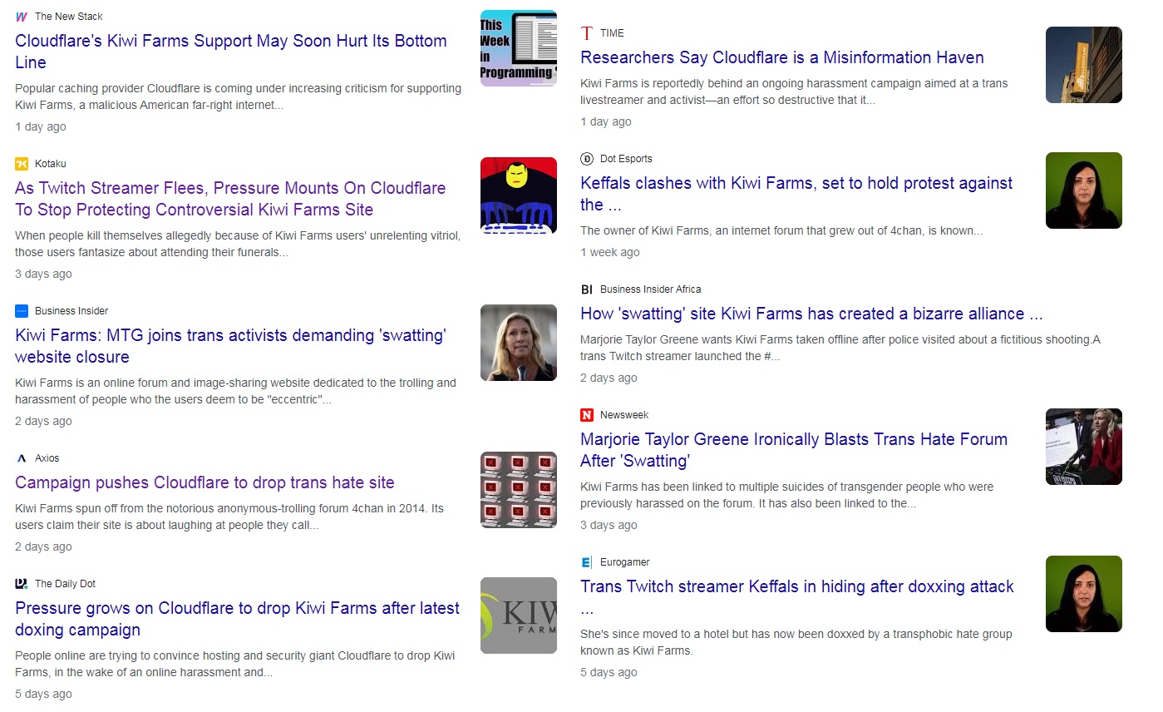Click the Newsweek source name
1163x712 pixels.
pos(624,415)
